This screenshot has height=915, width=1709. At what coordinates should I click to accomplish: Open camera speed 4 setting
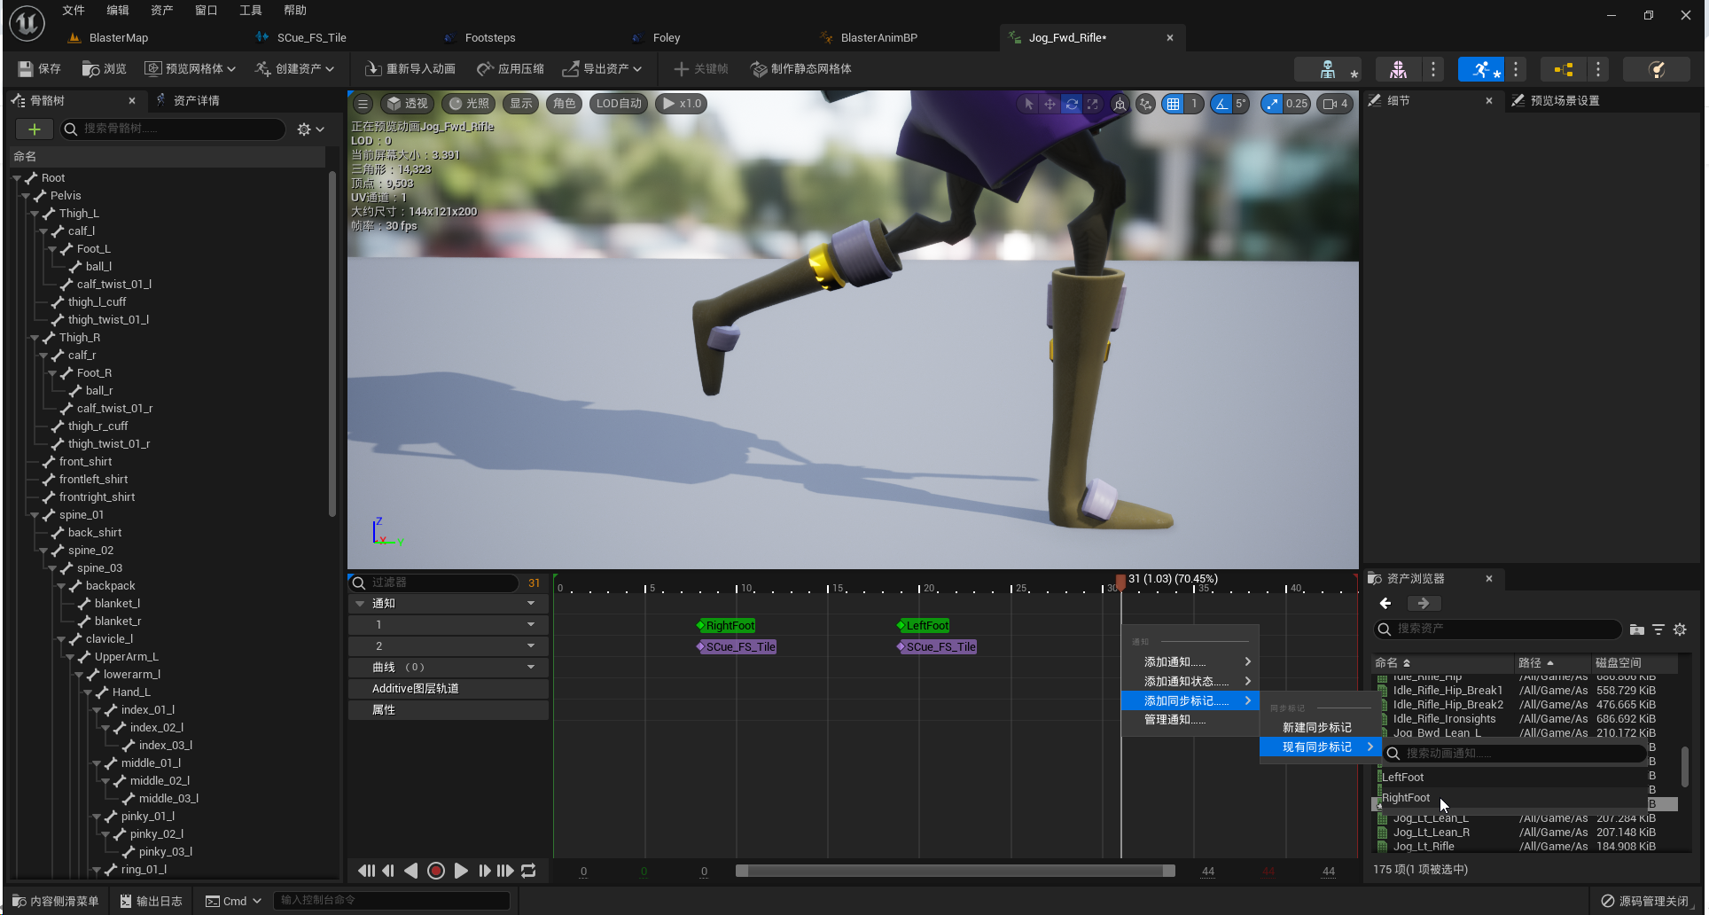[x=1335, y=104]
